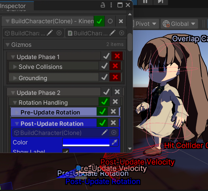This screenshot has height=191, width=208.
Task: Click the red X on Update Phase 1
Action: (x=117, y=56)
